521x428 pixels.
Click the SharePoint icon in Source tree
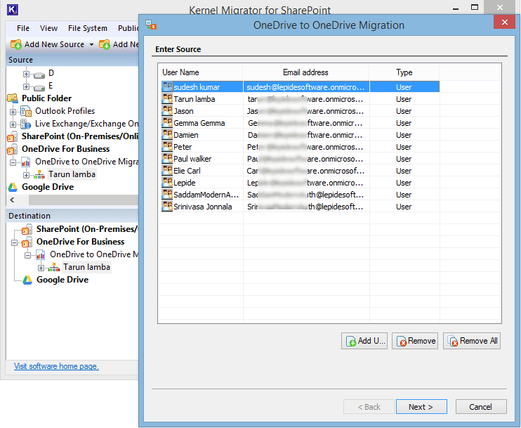[13, 136]
